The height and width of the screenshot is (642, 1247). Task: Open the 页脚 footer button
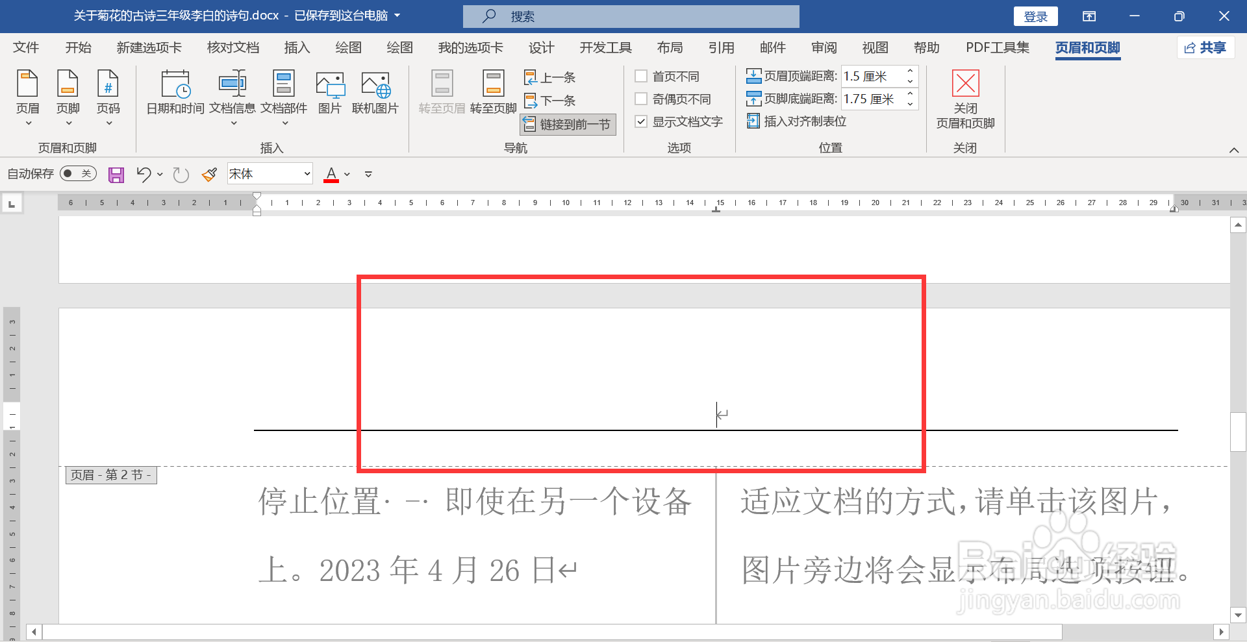click(68, 97)
